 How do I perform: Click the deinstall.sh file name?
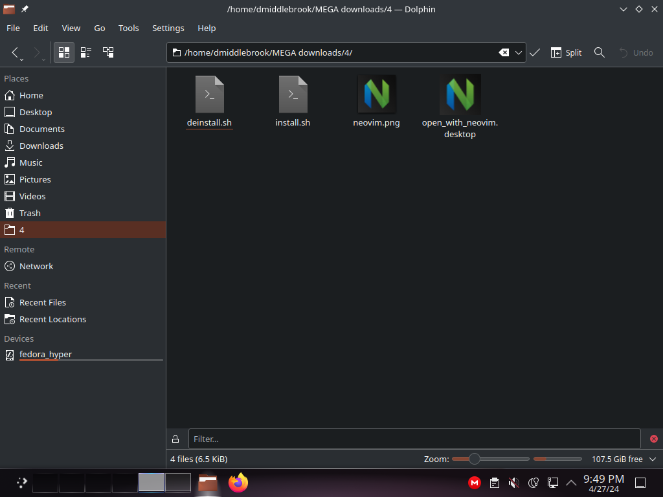pyautogui.click(x=209, y=122)
